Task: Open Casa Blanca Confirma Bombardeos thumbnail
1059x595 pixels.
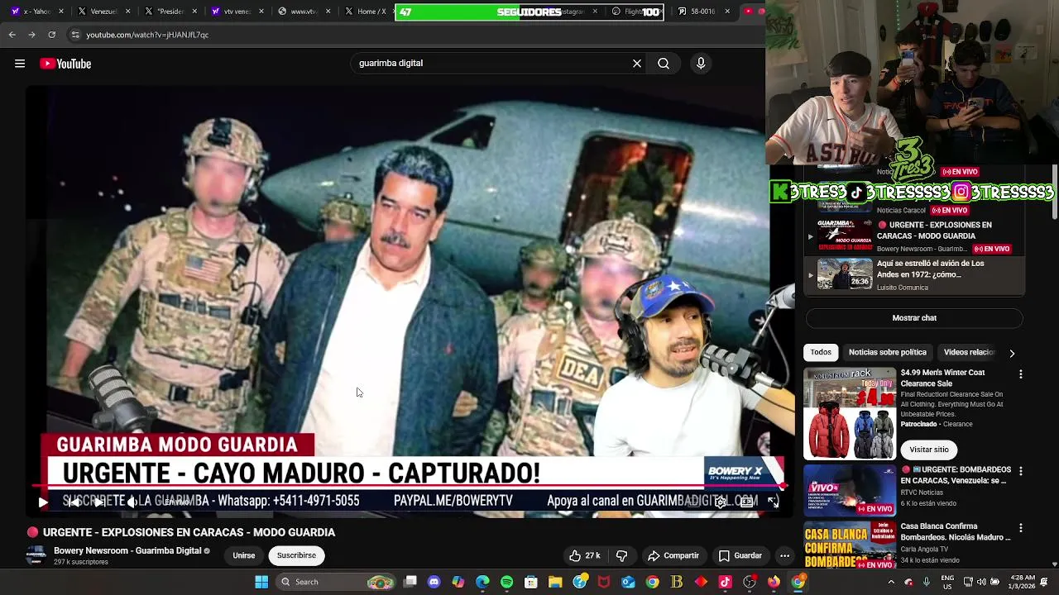Action: coord(850,544)
